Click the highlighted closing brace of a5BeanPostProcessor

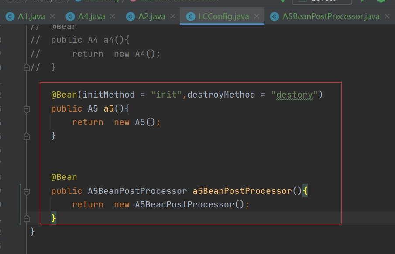click(53, 218)
